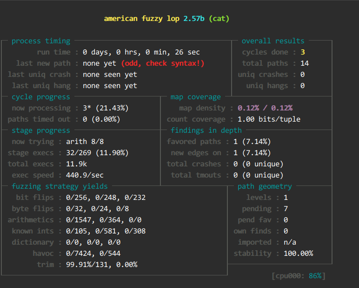
Task: Click the havoc value '0/7424, 0/544'
Action: click(93, 254)
